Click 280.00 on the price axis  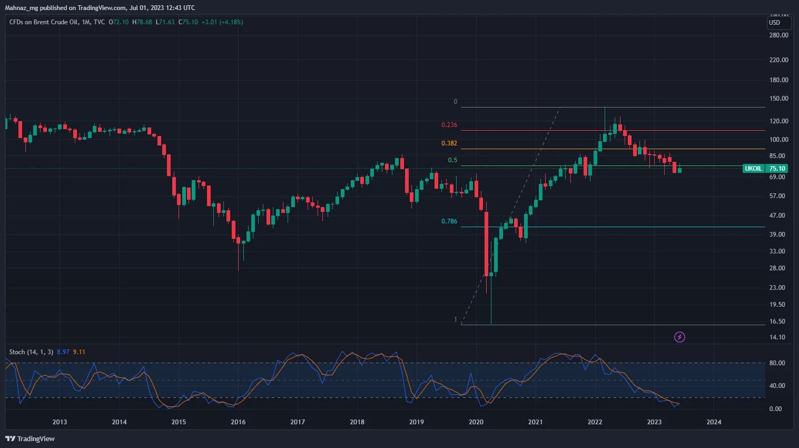click(x=778, y=35)
